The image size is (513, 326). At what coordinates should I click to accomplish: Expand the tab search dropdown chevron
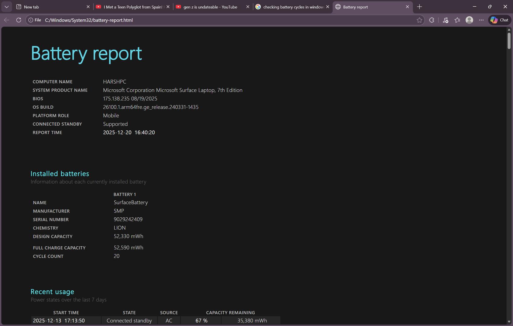pos(7,7)
